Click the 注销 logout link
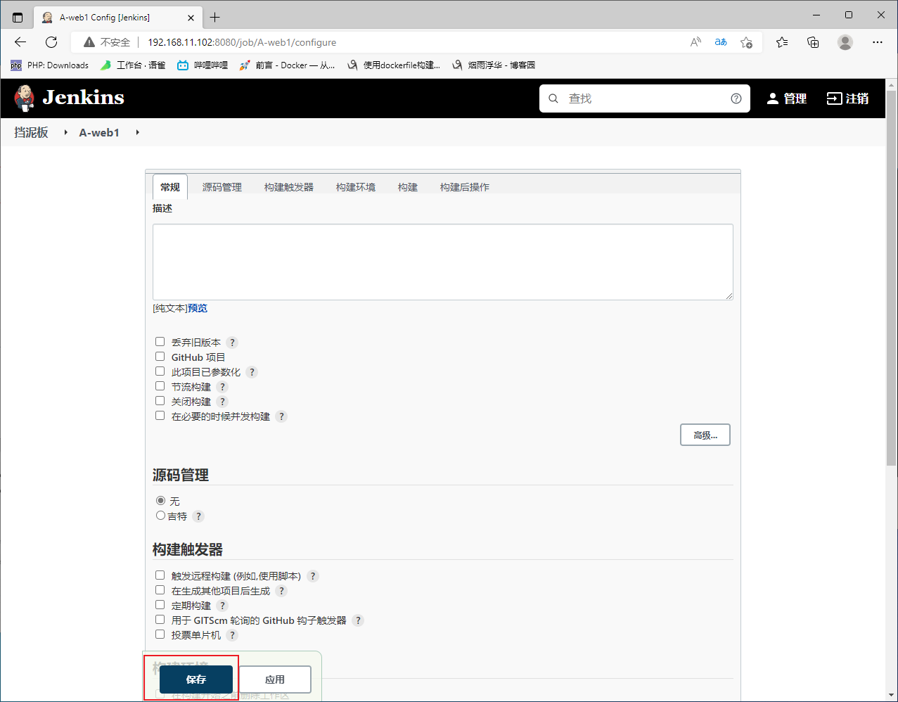 pos(847,98)
